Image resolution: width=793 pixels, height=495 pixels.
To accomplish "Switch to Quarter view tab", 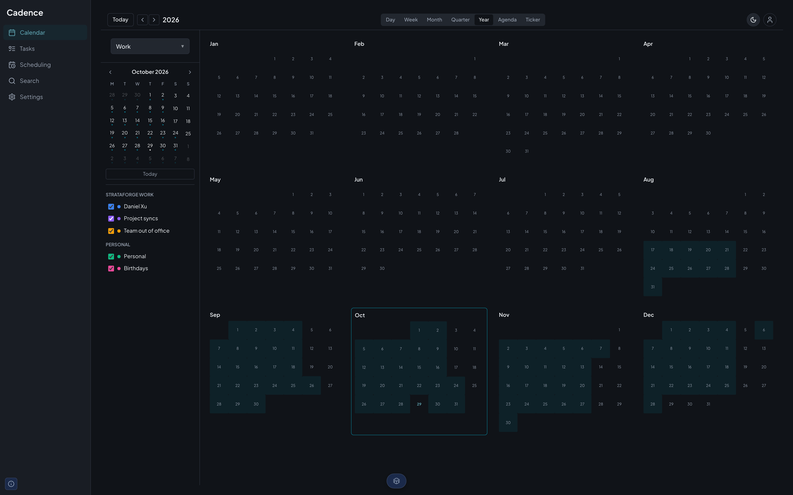I will pyautogui.click(x=460, y=20).
